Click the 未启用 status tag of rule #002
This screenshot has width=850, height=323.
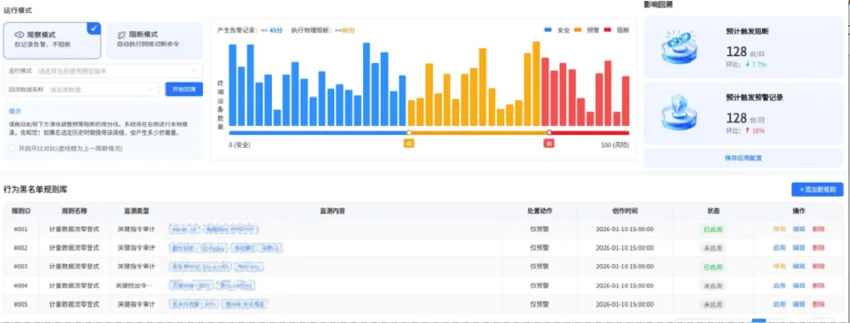tap(712, 247)
